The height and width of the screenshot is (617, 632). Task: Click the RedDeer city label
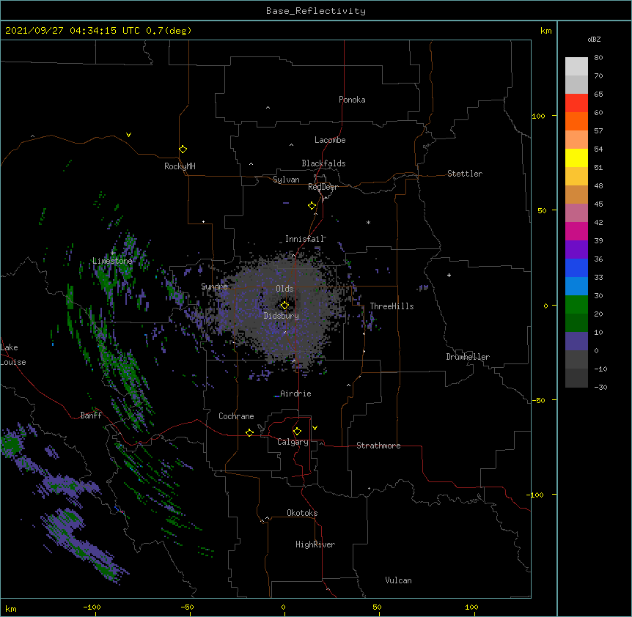click(323, 187)
